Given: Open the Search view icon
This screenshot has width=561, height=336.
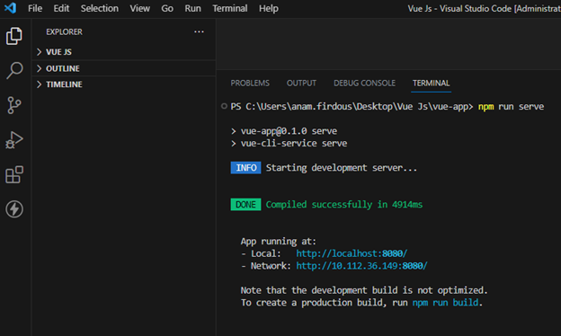Looking at the screenshot, I should 14,70.
